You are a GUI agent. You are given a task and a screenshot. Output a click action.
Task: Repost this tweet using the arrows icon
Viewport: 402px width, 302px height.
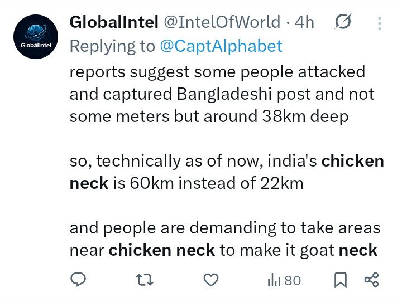145,280
